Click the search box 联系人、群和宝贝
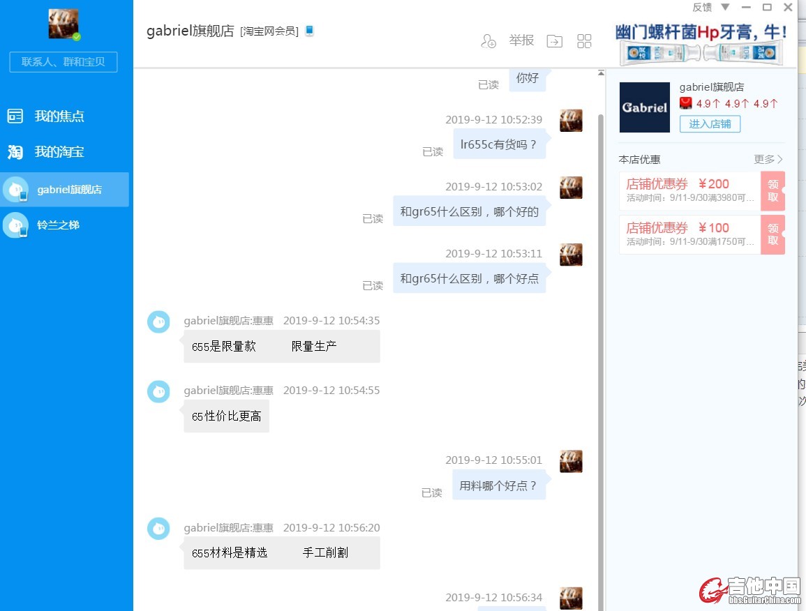This screenshot has width=806, height=611. tap(64, 61)
